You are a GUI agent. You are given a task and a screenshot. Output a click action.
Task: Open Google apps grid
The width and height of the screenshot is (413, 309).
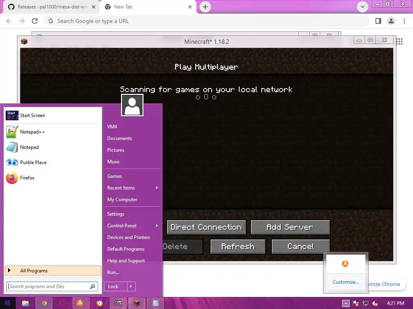click(x=399, y=41)
